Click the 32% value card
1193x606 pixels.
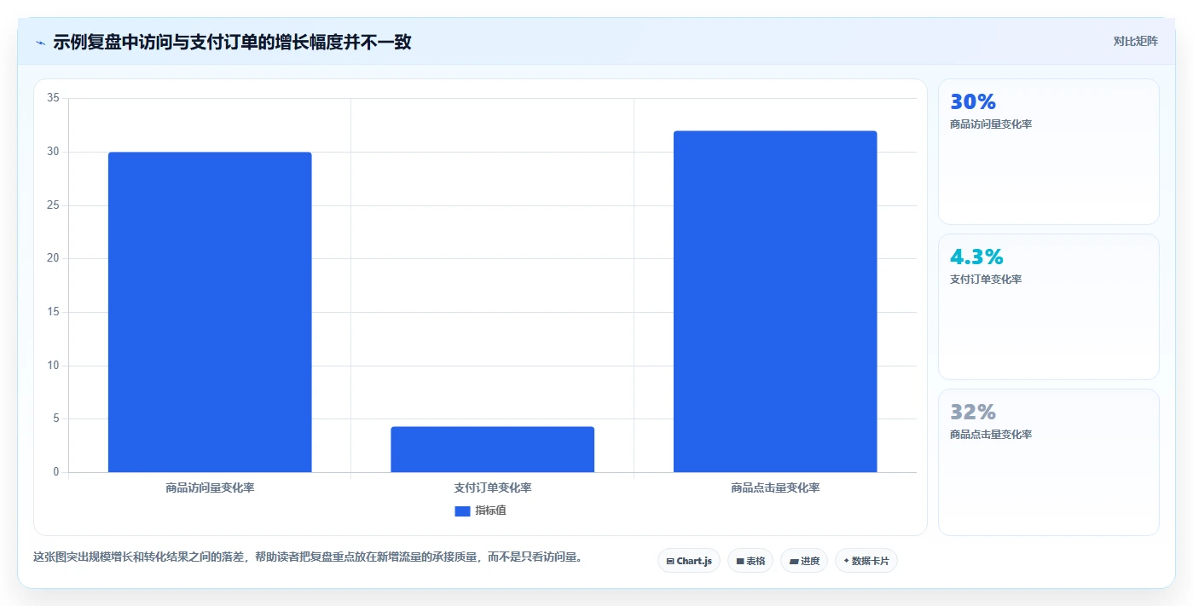[1049, 463]
